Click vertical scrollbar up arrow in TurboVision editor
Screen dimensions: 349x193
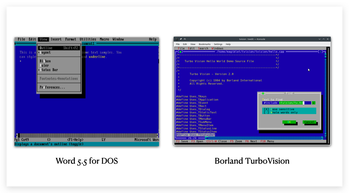[325, 54]
